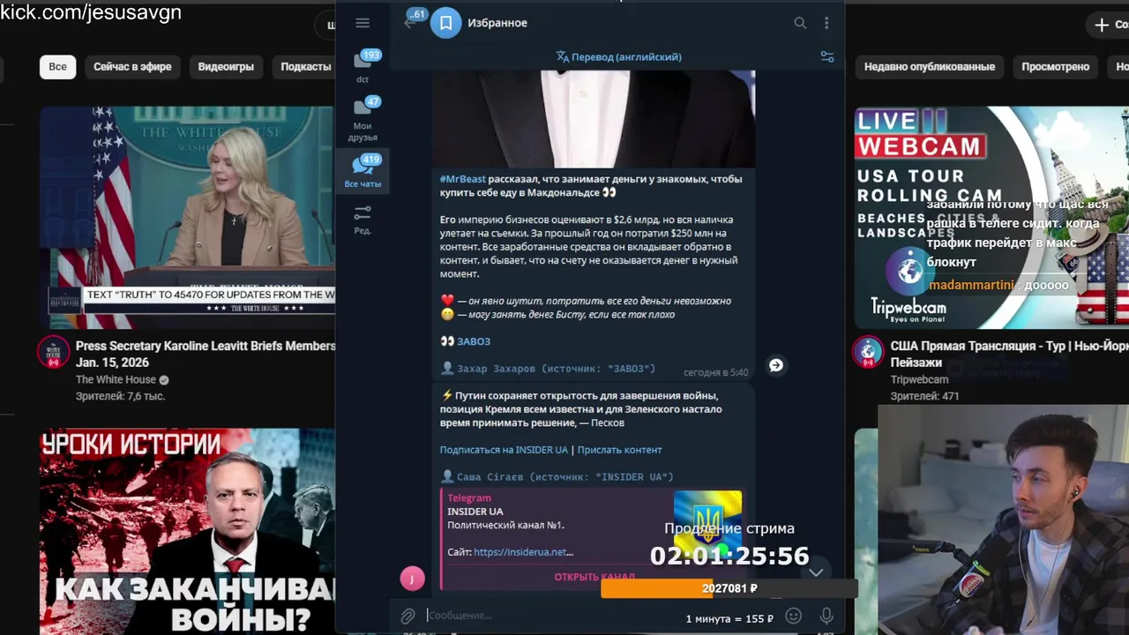The width and height of the screenshot is (1129, 635).
Task: Click Прислать контент link
Action: pyautogui.click(x=619, y=450)
